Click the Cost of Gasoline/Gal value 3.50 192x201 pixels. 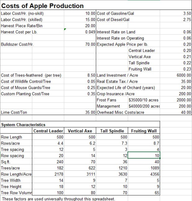tap(187, 13)
